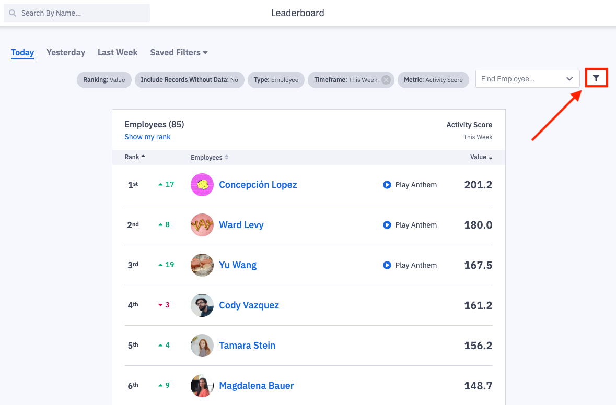Click Tamara Stein's profile picture
Viewport: 616px width, 405px height.
(202, 346)
